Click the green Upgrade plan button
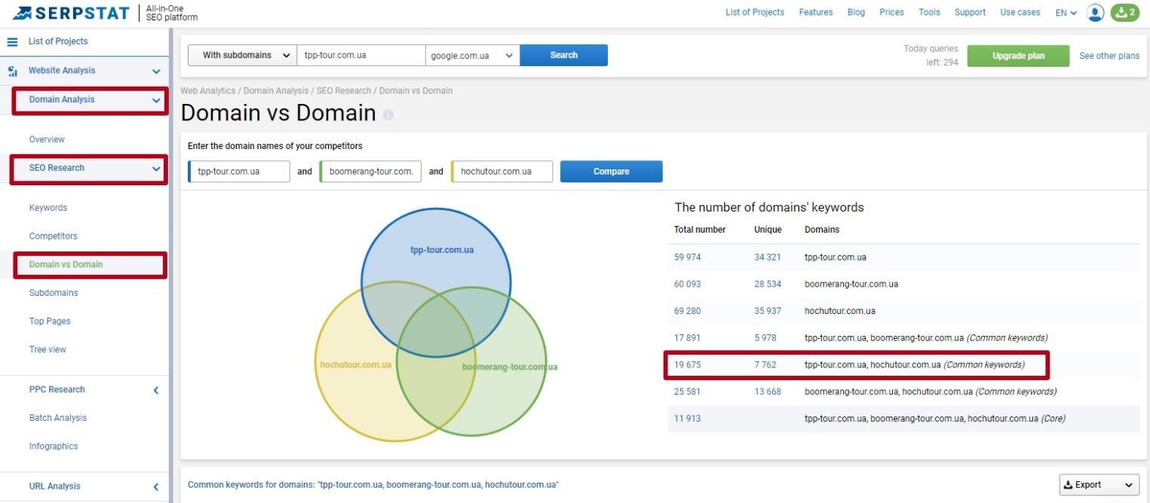The height and width of the screenshot is (503, 1150). pyautogui.click(x=1018, y=56)
